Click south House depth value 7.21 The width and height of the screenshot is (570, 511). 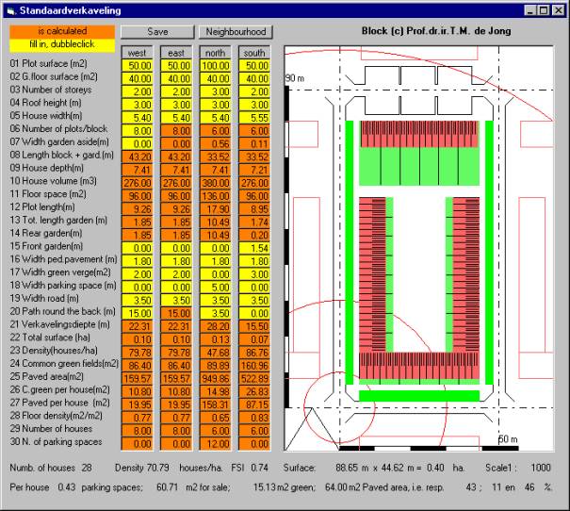[x=254, y=170]
